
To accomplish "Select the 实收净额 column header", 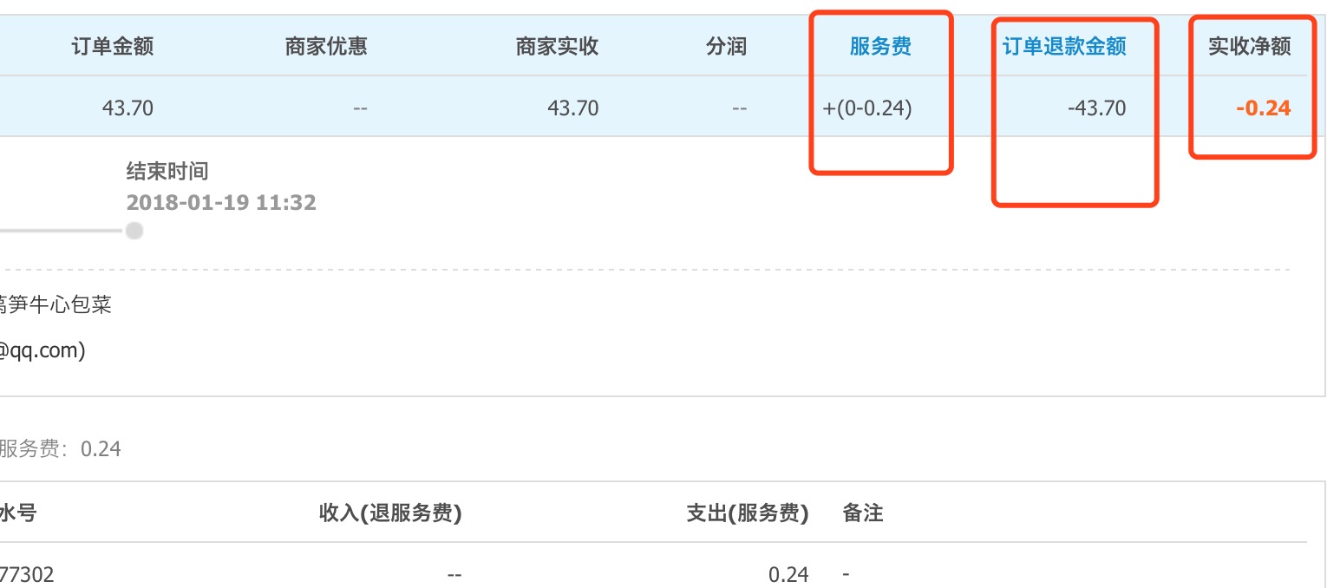I will (1250, 47).
